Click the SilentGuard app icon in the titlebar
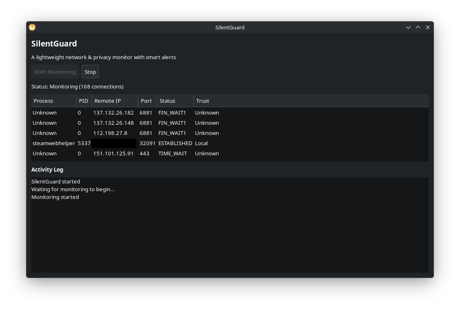 click(32, 27)
